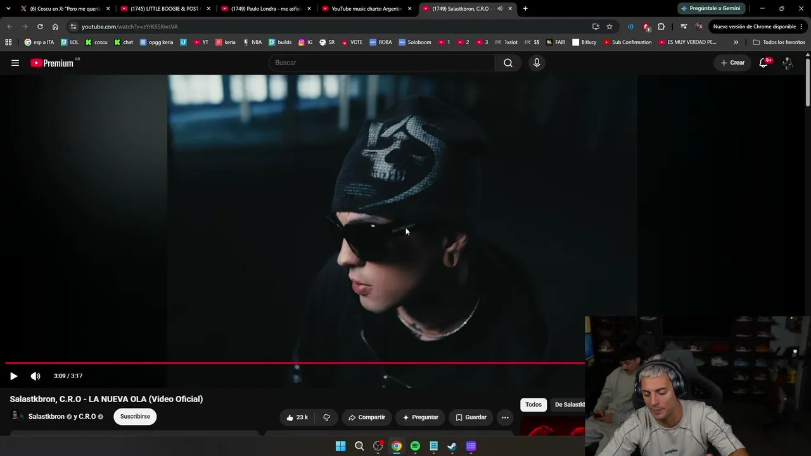Open a new browser tab
The image size is (811, 456).
click(525, 9)
